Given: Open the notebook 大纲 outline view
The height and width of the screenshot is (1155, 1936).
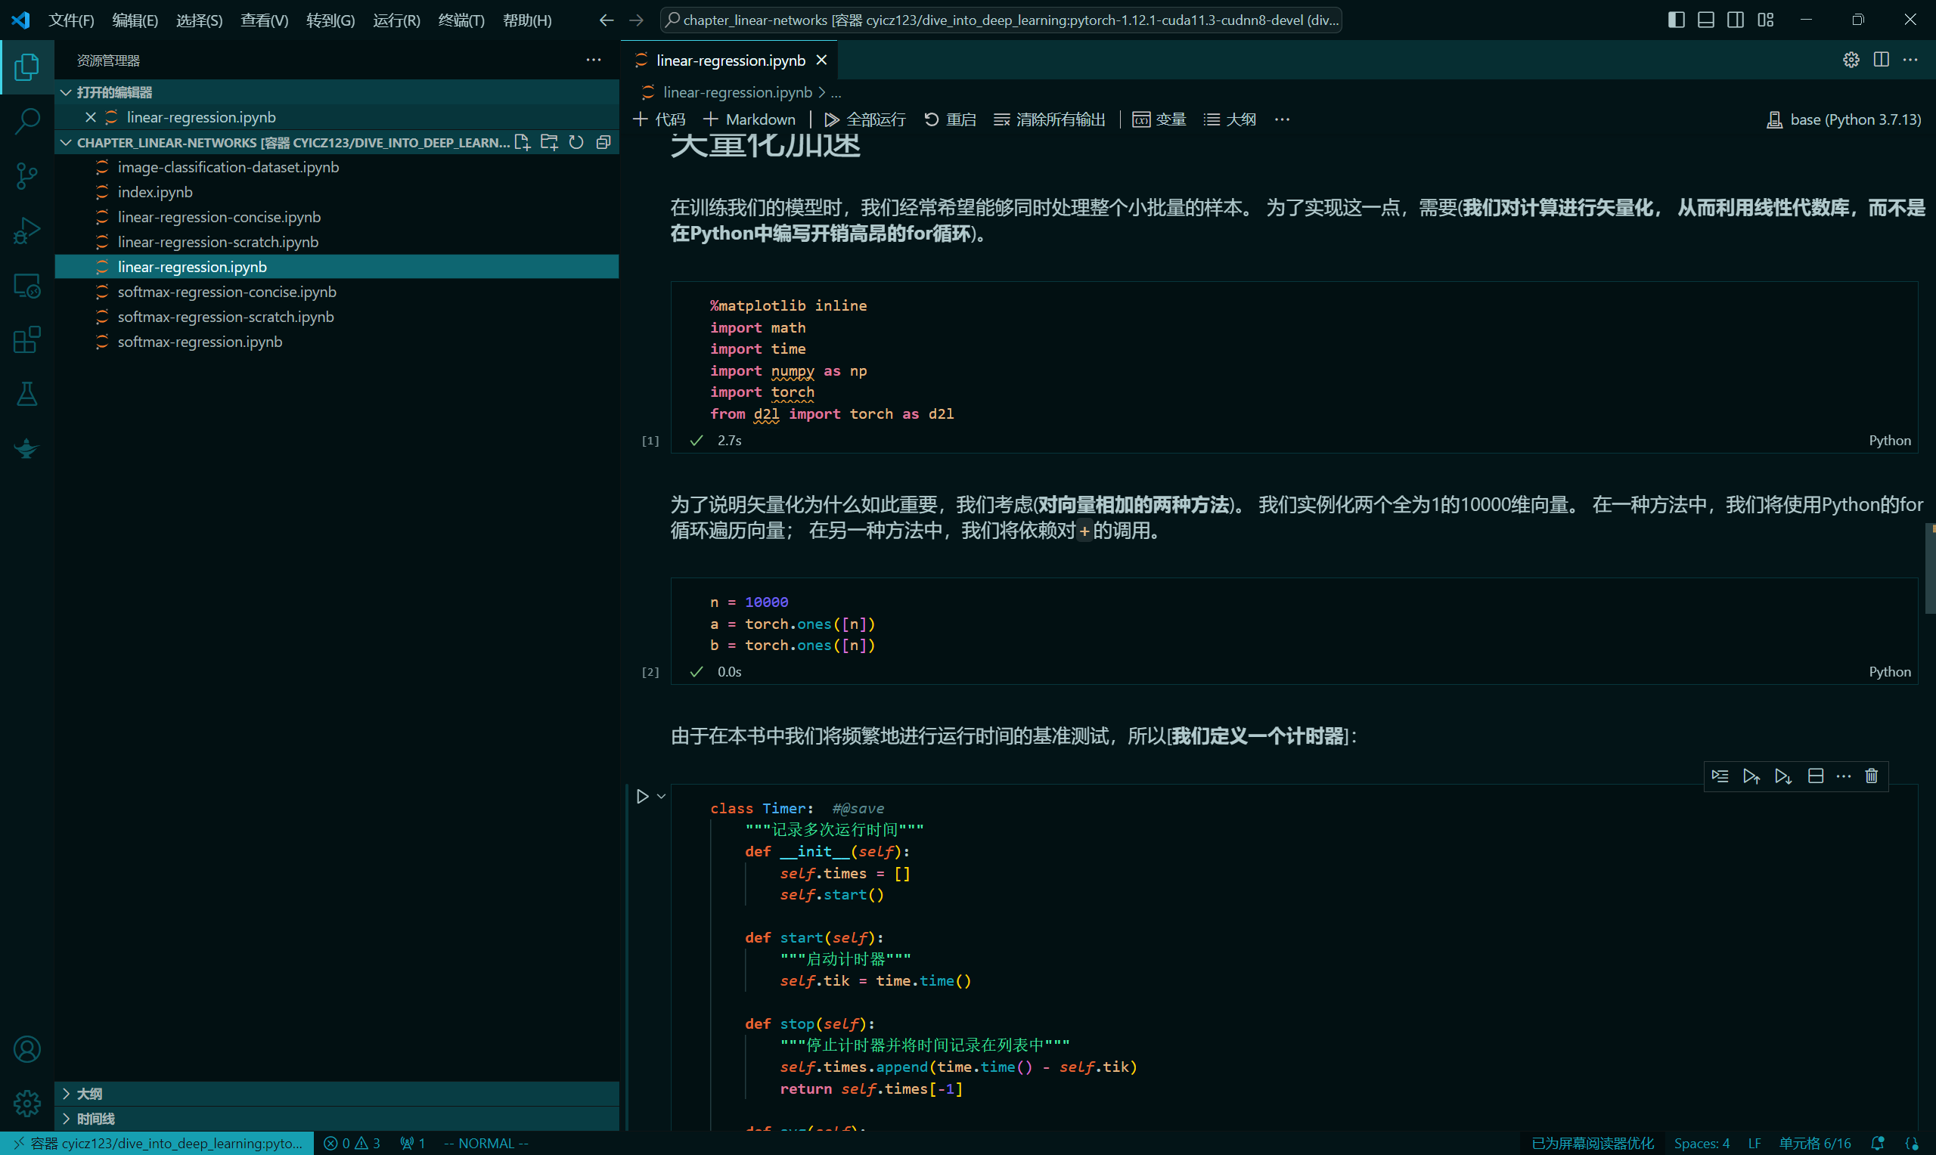Looking at the screenshot, I should [1228, 119].
